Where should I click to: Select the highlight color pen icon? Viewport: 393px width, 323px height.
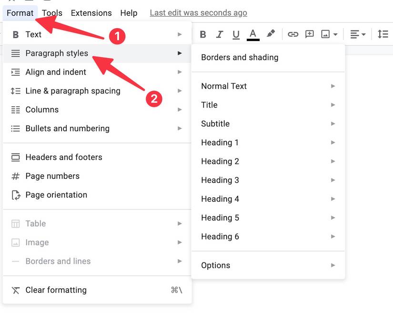(271, 34)
